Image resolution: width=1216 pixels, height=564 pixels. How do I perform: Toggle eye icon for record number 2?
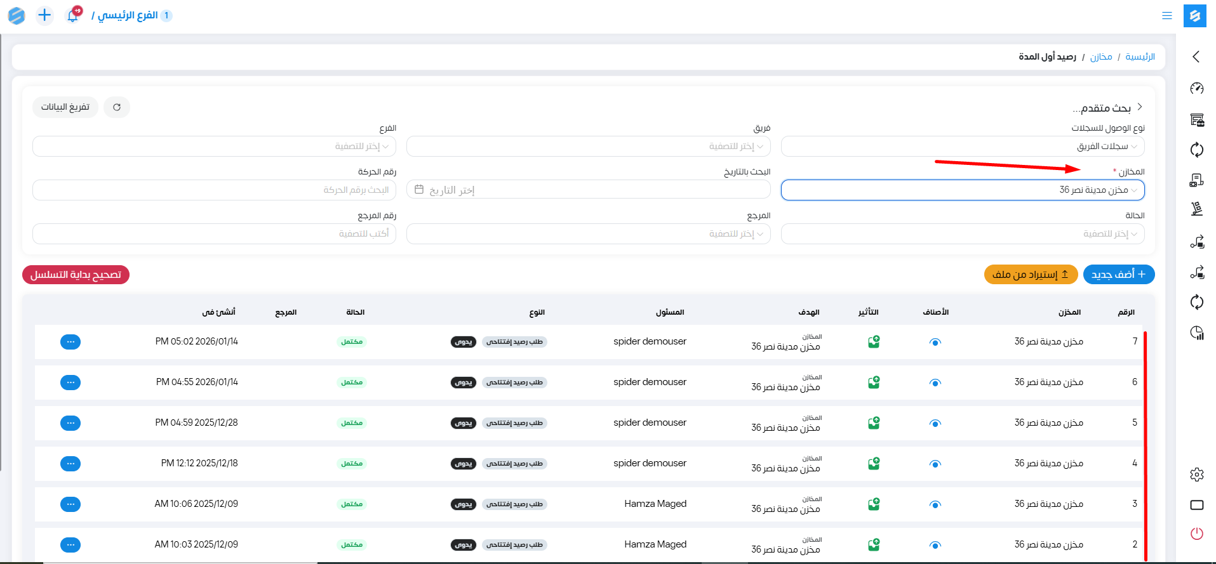(935, 545)
